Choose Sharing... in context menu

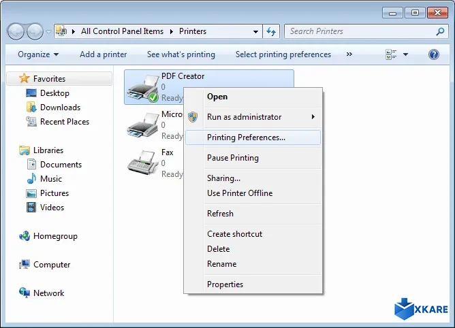(253, 178)
